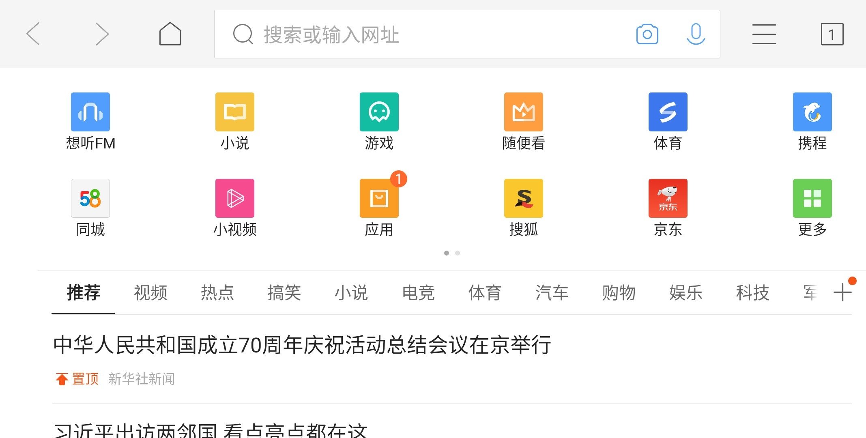Go forward with the right arrow
The height and width of the screenshot is (438, 866).
click(x=102, y=34)
